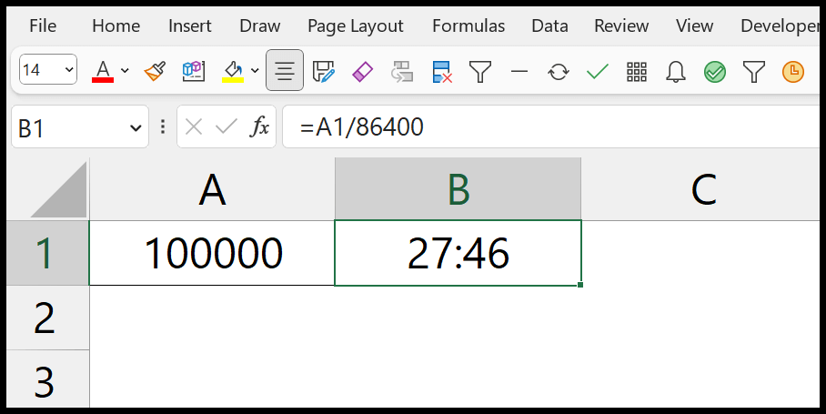Select row 2 header

click(47, 318)
